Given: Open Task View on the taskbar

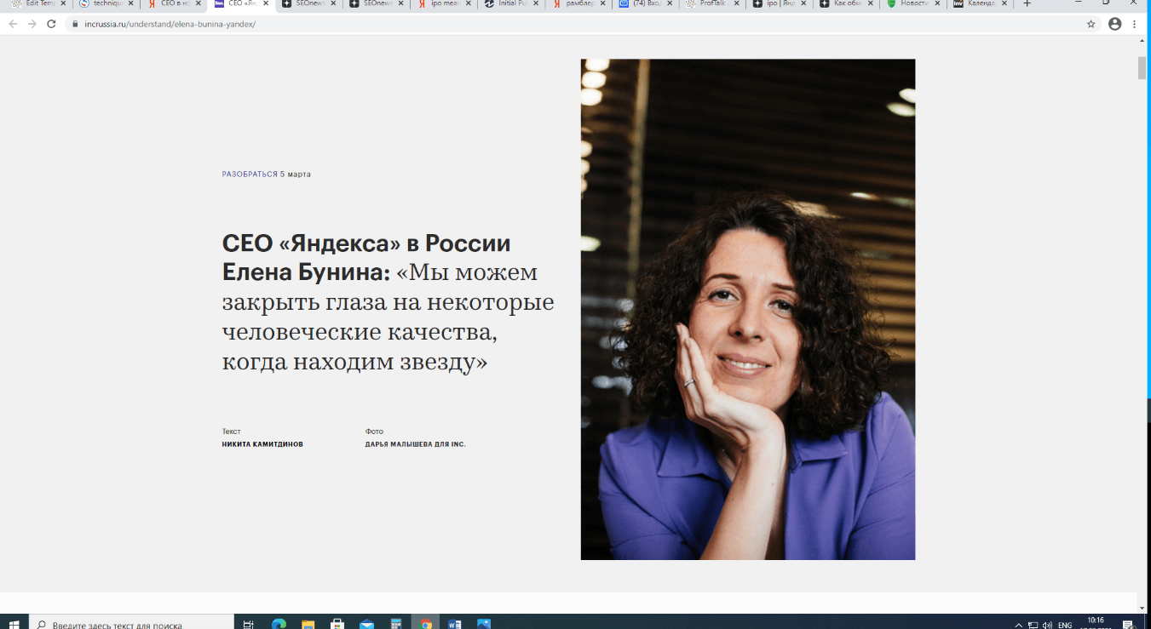Looking at the screenshot, I should pos(248,624).
